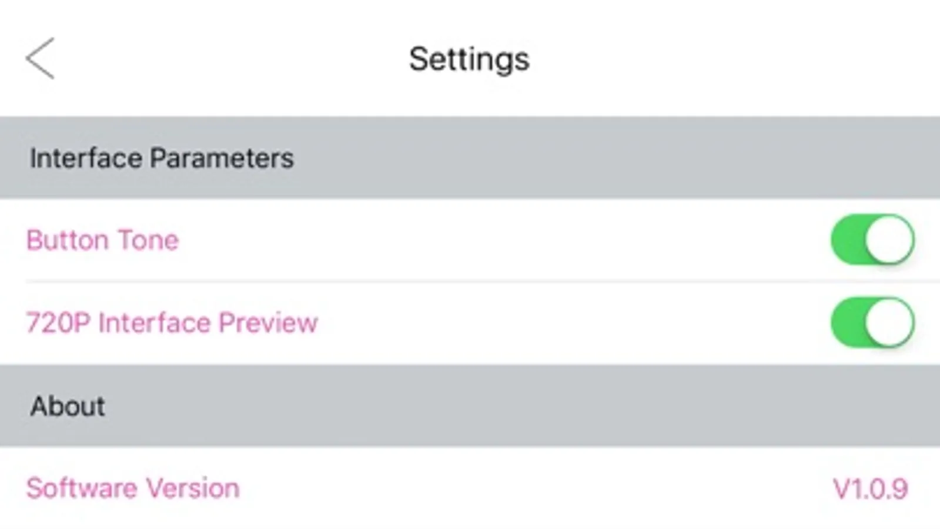This screenshot has width=940, height=529.
Task: Tap the About section header
Action: pyautogui.click(x=470, y=406)
